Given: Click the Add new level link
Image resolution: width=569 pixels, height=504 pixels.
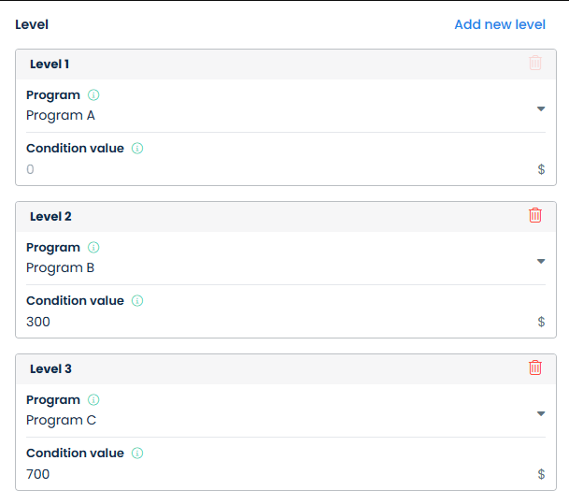Looking at the screenshot, I should [500, 24].
